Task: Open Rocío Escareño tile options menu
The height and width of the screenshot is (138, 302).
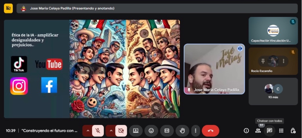Action: [283, 61]
